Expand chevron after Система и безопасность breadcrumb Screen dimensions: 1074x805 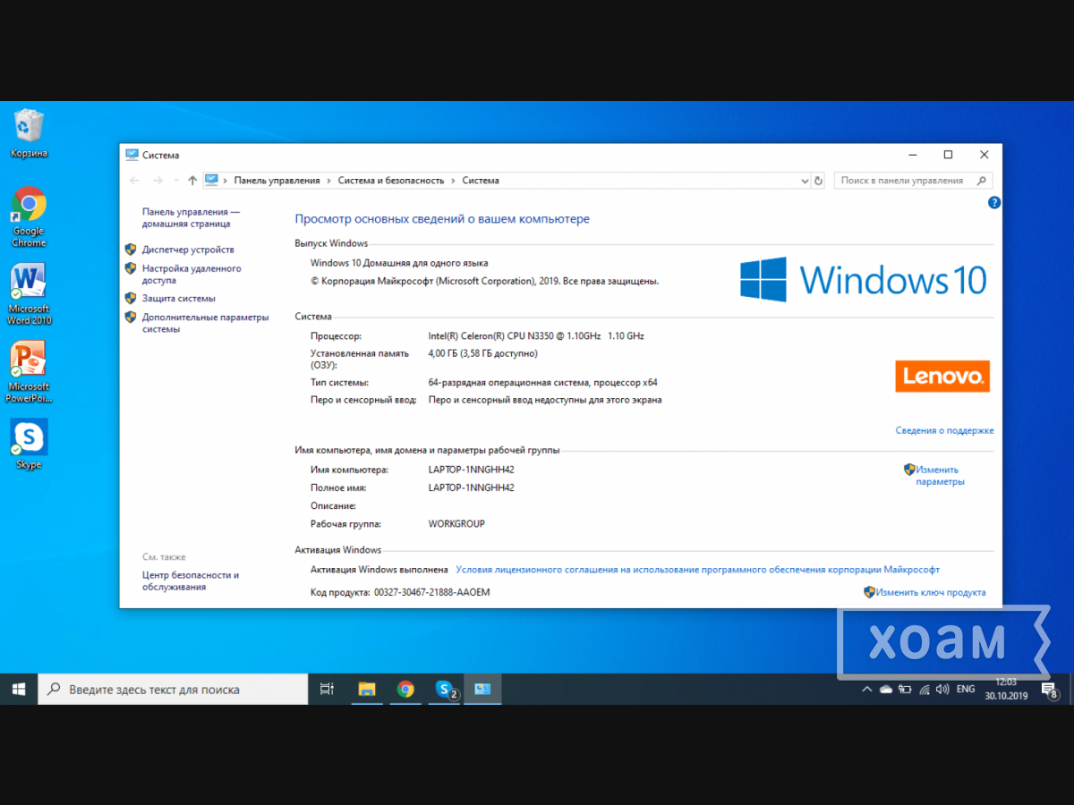click(453, 181)
